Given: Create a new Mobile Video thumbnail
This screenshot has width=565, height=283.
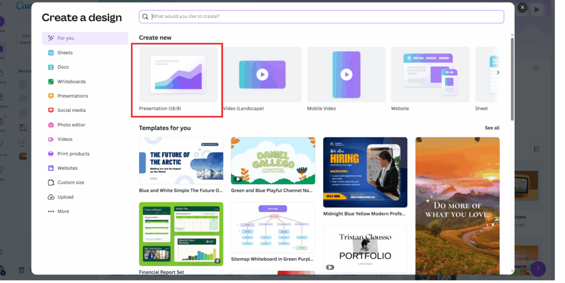Looking at the screenshot, I should click(x=347, y=74).
